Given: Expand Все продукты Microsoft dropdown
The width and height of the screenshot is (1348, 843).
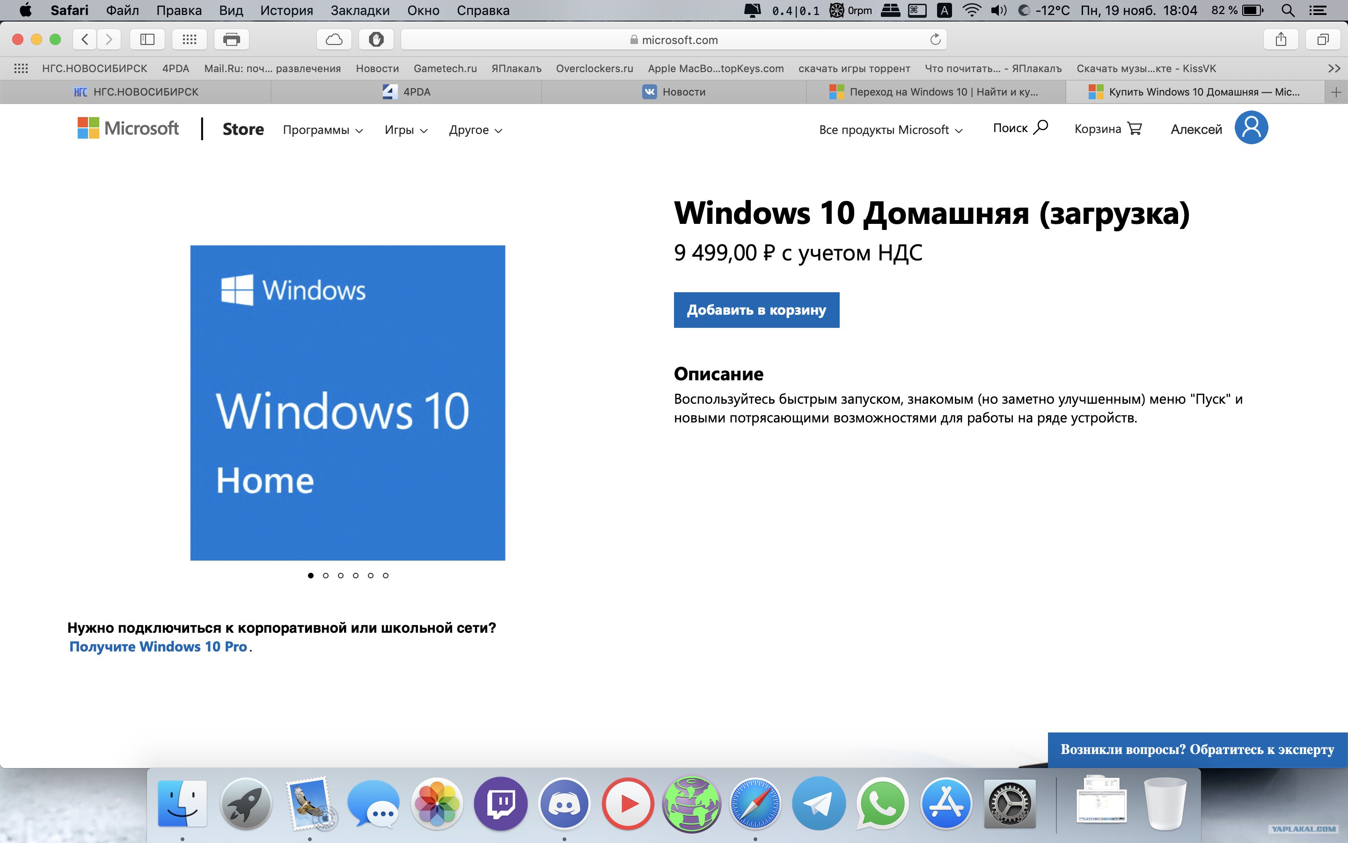Looking at the screenshot, I should [891, 130].
